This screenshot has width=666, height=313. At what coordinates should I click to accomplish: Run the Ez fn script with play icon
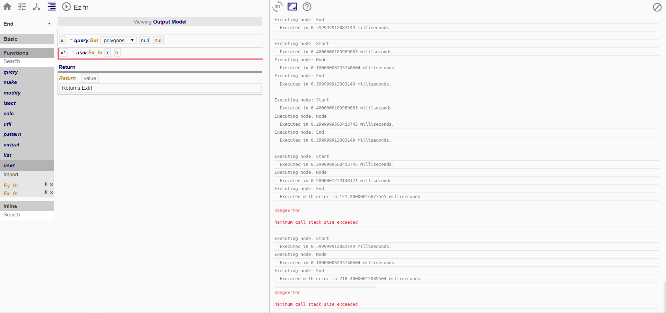66,7
